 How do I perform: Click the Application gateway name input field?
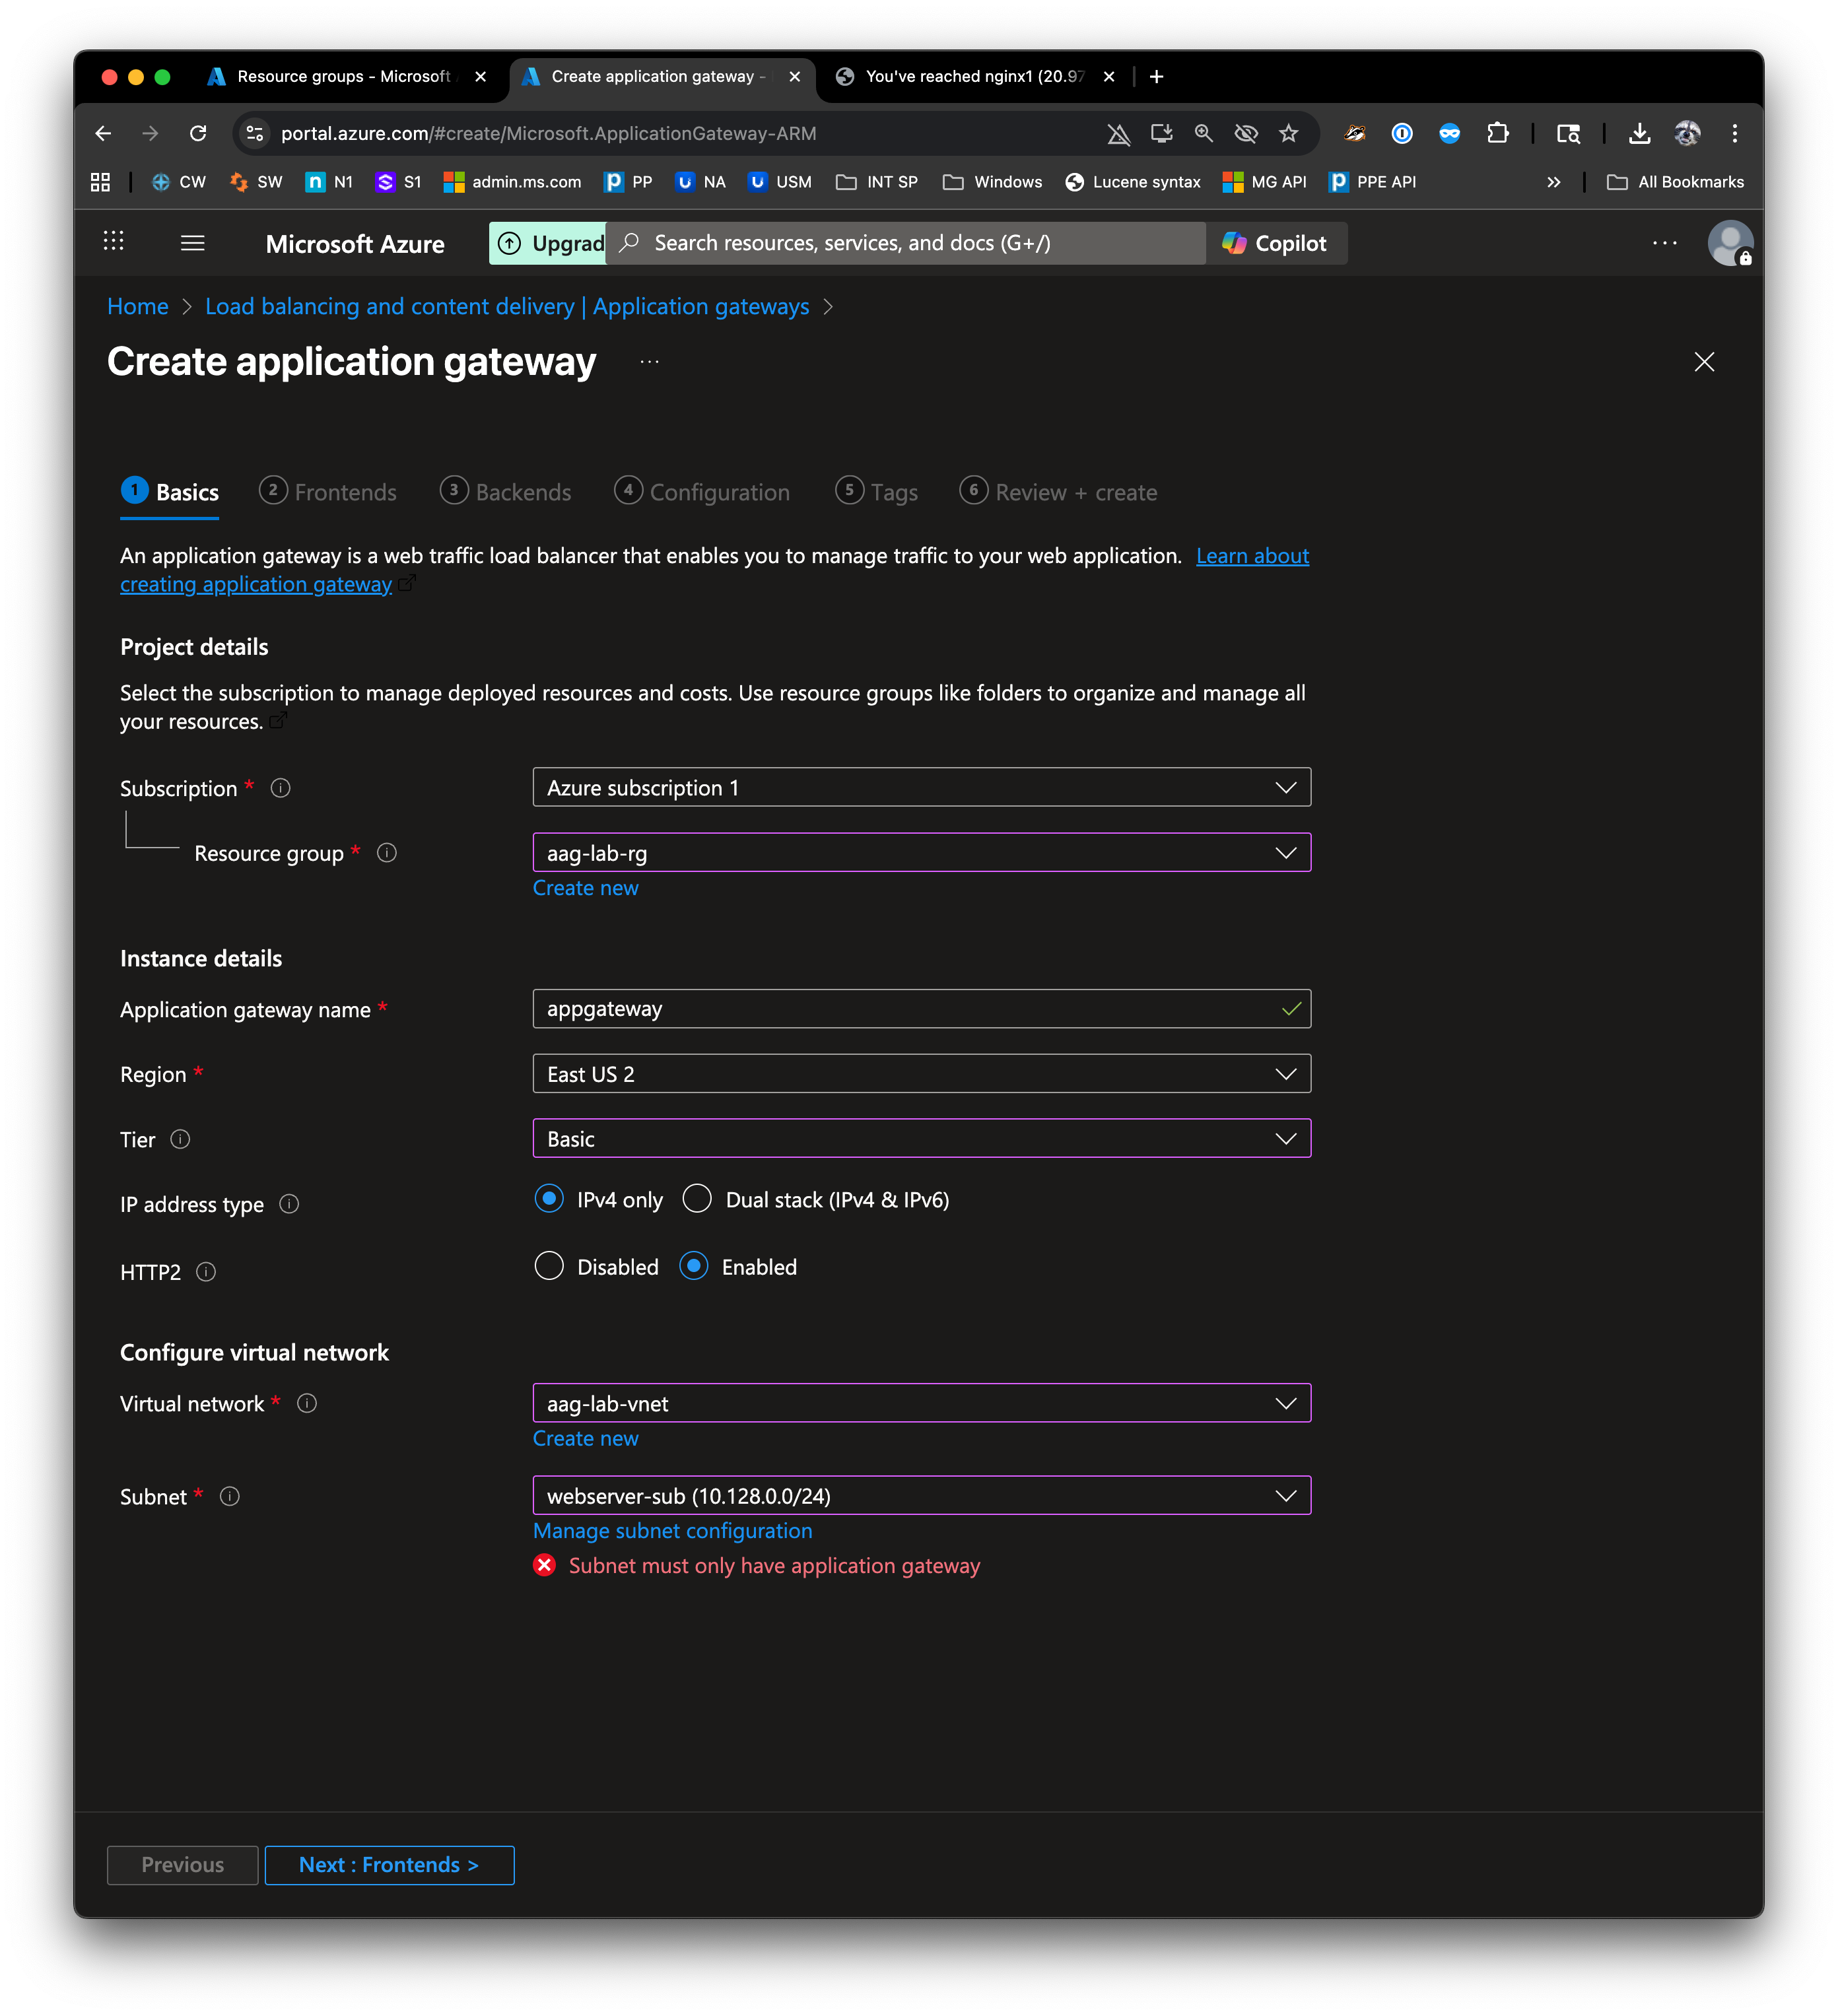tap(905, 1009)
